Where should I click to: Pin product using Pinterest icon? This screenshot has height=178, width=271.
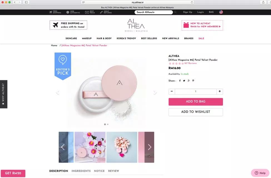(x=193, y=81)
